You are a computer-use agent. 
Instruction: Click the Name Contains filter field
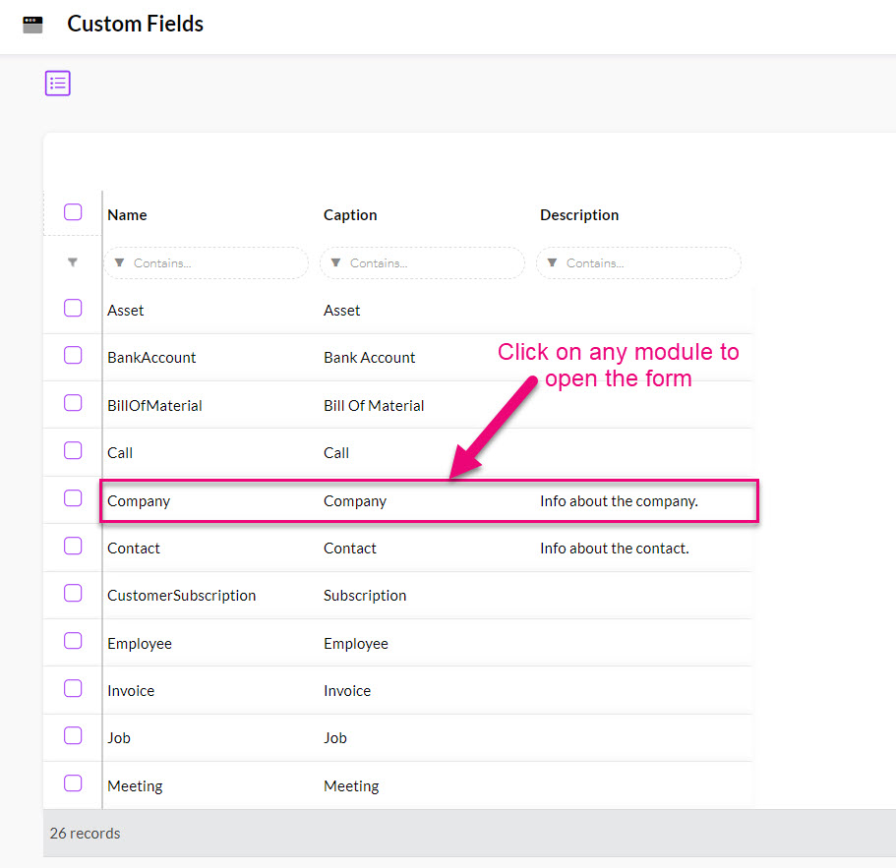[x=207, y=262]
